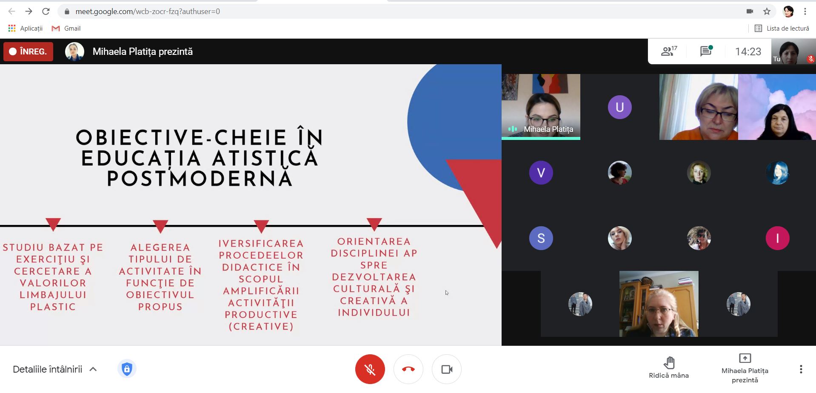Image resolution: width=816 pixels, height=393 pixels.
Task: Open Lista de lectură
Action: tap(782, 28)
